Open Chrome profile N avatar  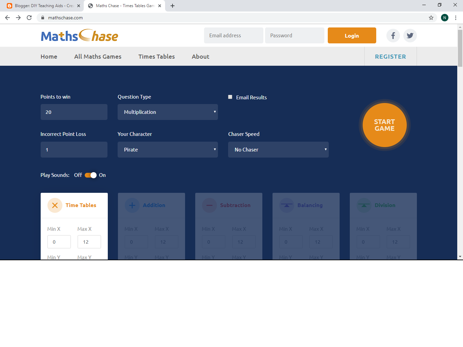pyautogui.click(x=445, y=18)
